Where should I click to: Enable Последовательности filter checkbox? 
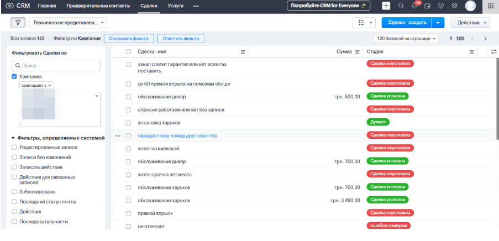click(14, 222)
